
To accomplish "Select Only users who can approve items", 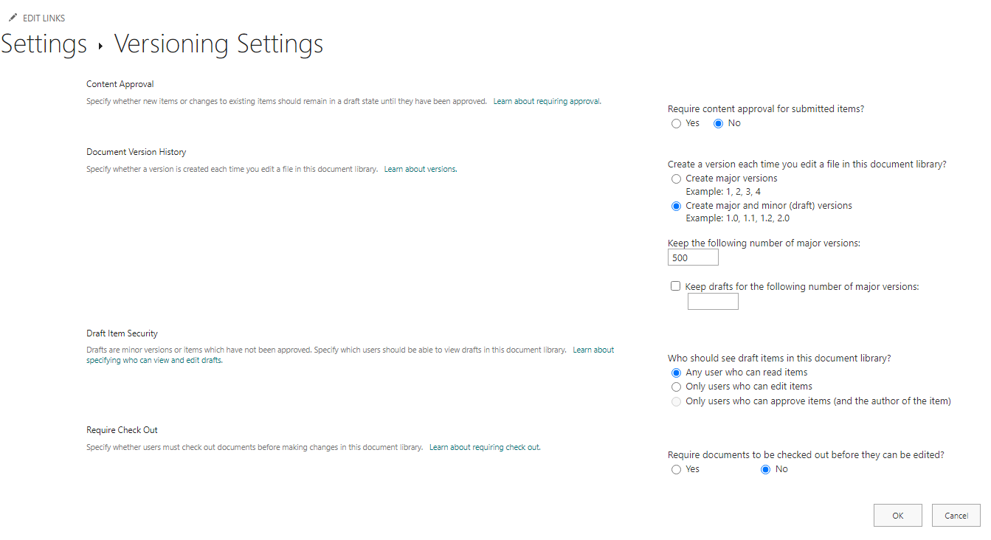I will point(676,402).
